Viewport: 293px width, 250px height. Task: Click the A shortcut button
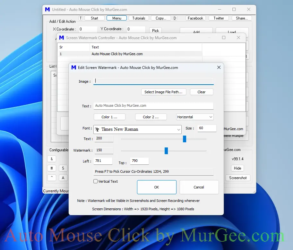63,178
